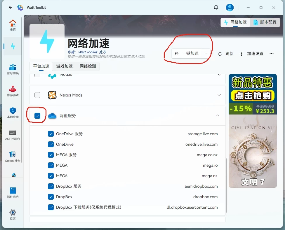Uncheck the 网盘服务 group checkbox
This screenshot has width=285, height=230.
[37, 116]
